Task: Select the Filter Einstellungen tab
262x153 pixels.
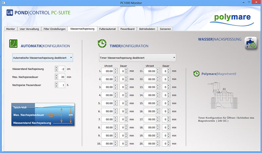Action: coord(54,29)
